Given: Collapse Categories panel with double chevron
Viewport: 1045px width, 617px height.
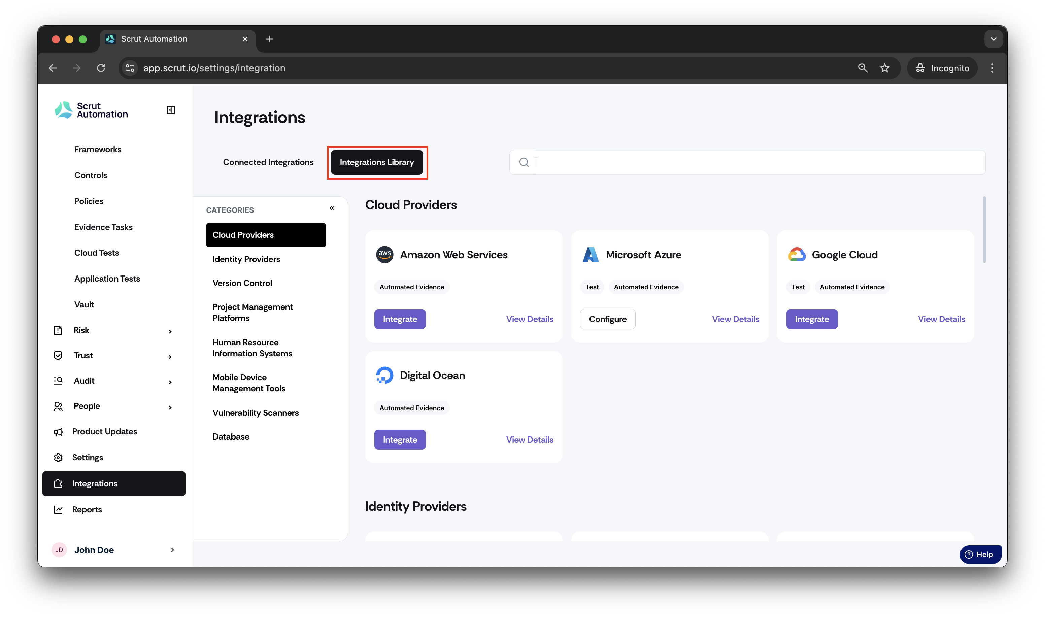Looking at the screenshot, I should [332, 208].
